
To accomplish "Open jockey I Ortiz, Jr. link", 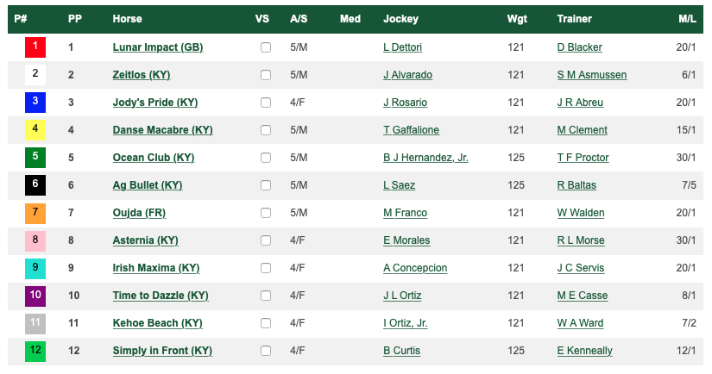I will coord(405,323).
